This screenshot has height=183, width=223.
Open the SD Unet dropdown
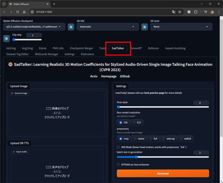(181, 27)
